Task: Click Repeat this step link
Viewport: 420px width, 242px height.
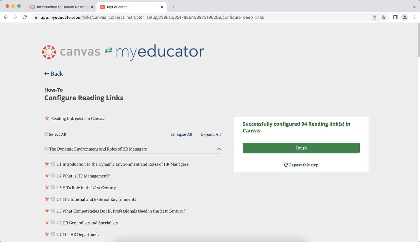Action: click(x=301, y=165)
